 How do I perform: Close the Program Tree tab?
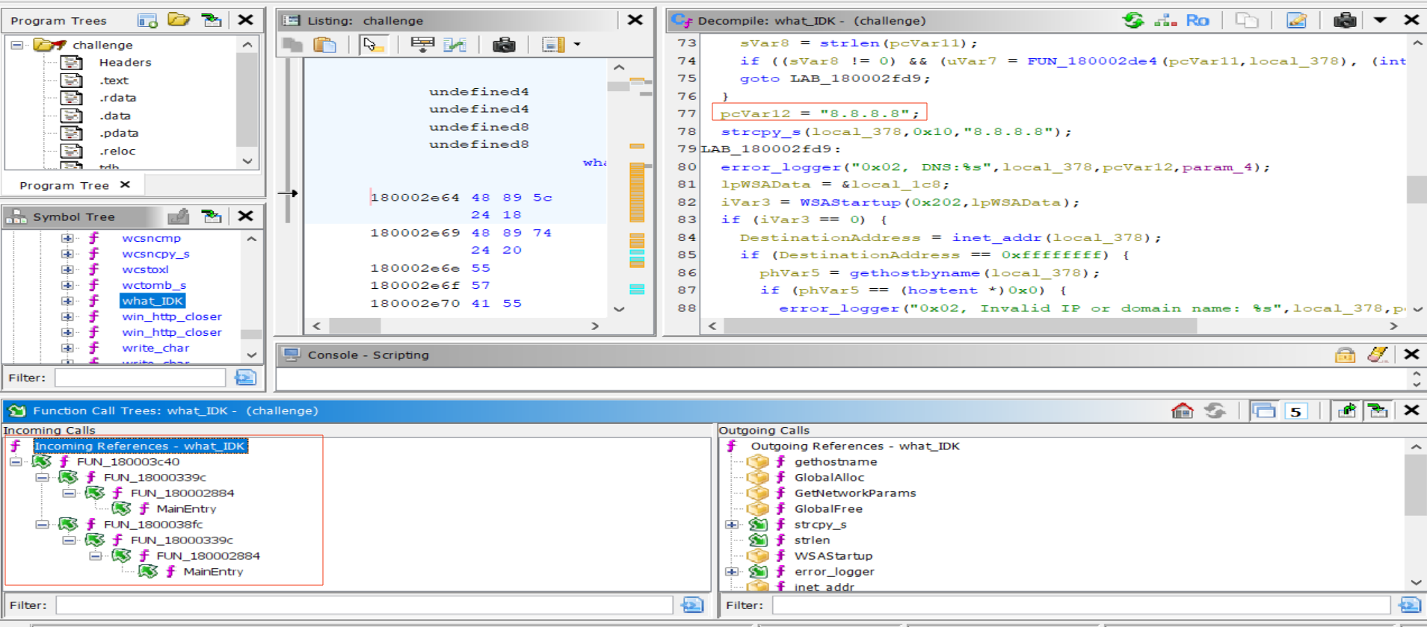[125, 184]
